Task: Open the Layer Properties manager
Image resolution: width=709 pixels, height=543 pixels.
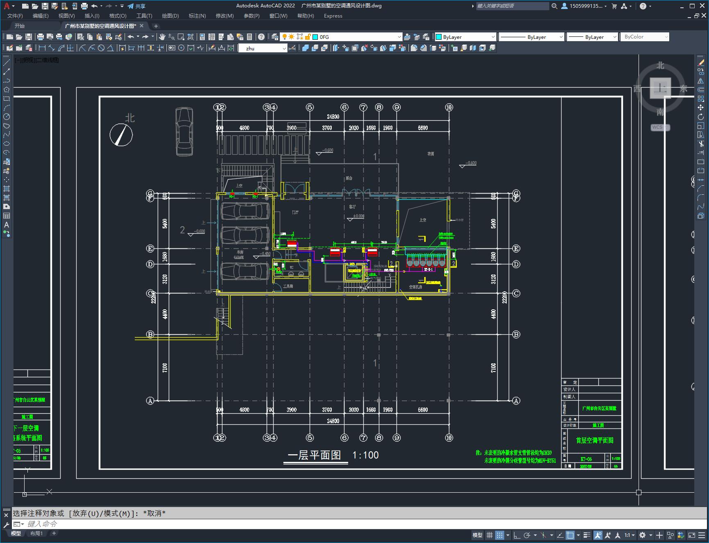Action: pyautogui.click(x=275, y=37)
